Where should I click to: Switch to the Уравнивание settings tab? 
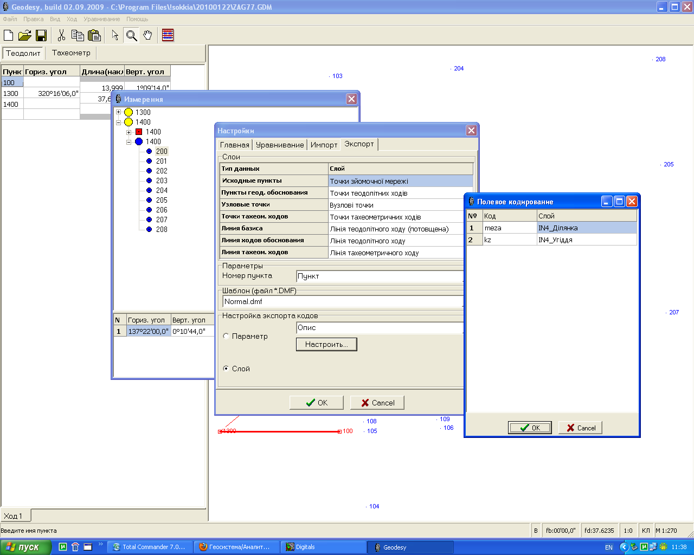pos(280,145)
